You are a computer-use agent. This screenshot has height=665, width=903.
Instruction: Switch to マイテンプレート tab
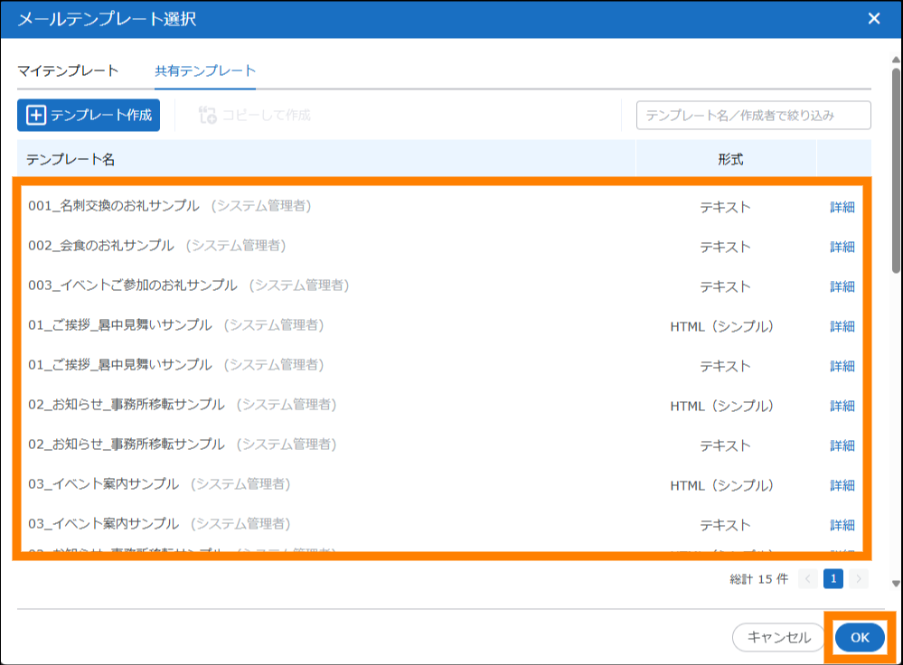68,70
